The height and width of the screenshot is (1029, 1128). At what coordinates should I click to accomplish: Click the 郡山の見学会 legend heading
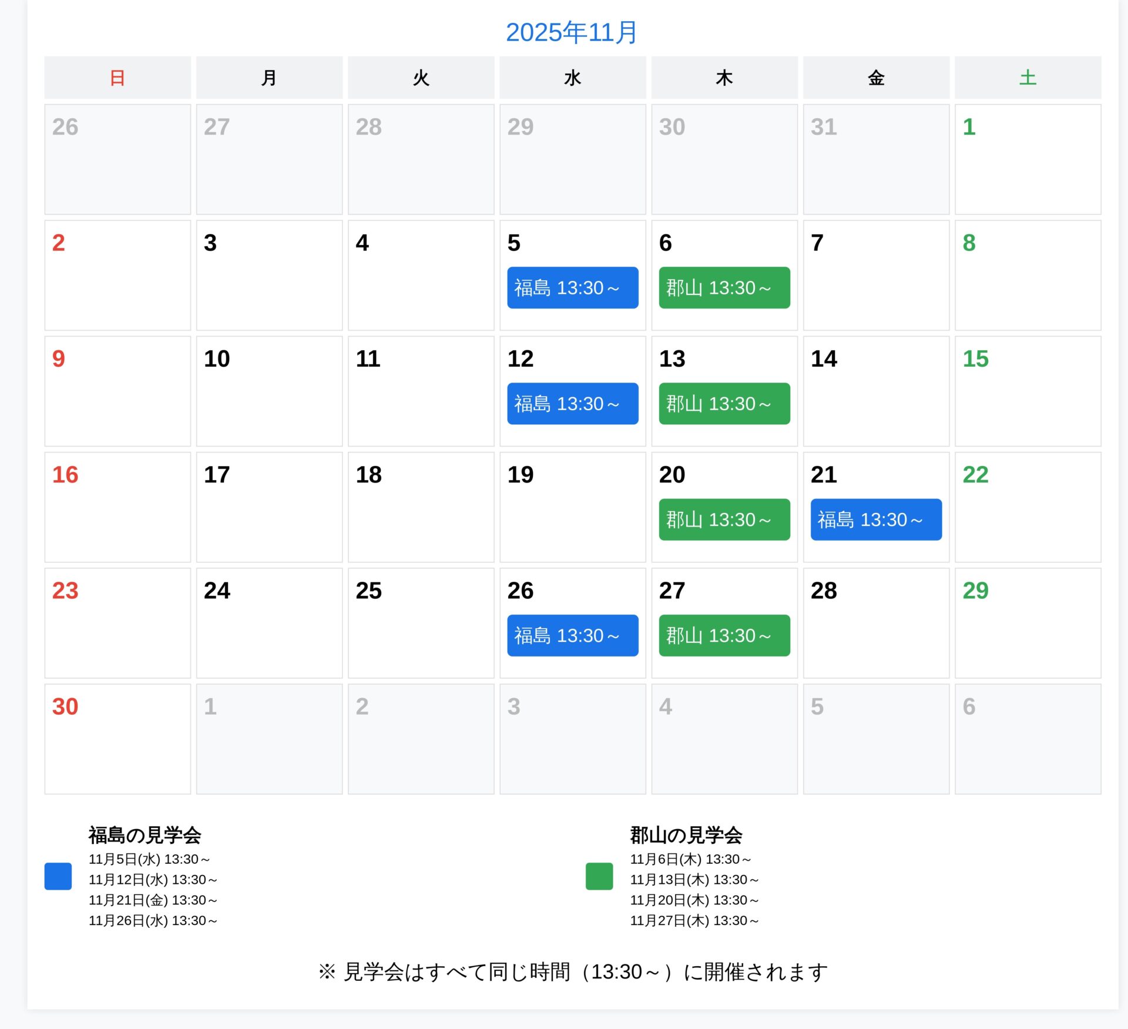point(686,834)
